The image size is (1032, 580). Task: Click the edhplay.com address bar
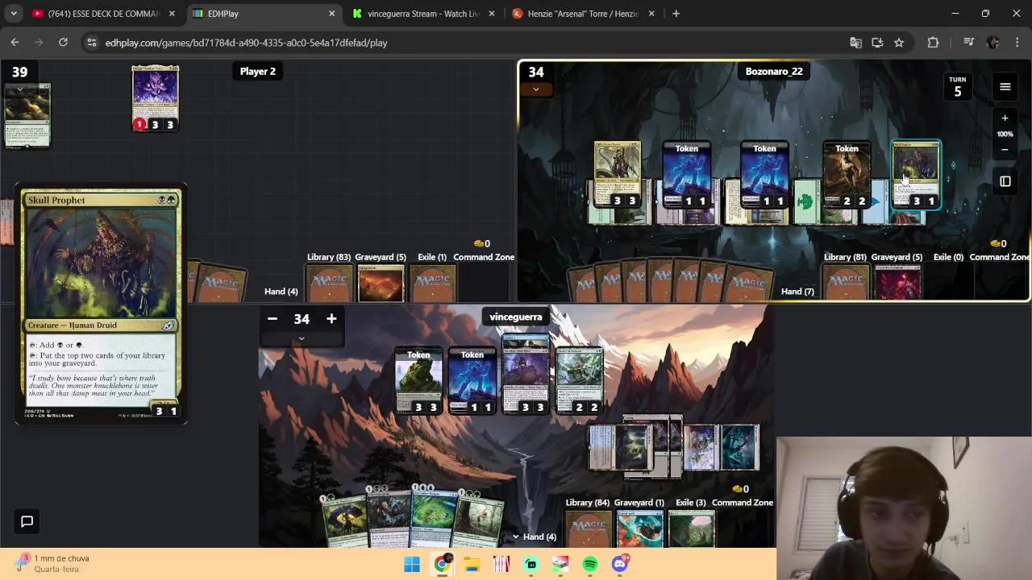(x=468, y=43)
